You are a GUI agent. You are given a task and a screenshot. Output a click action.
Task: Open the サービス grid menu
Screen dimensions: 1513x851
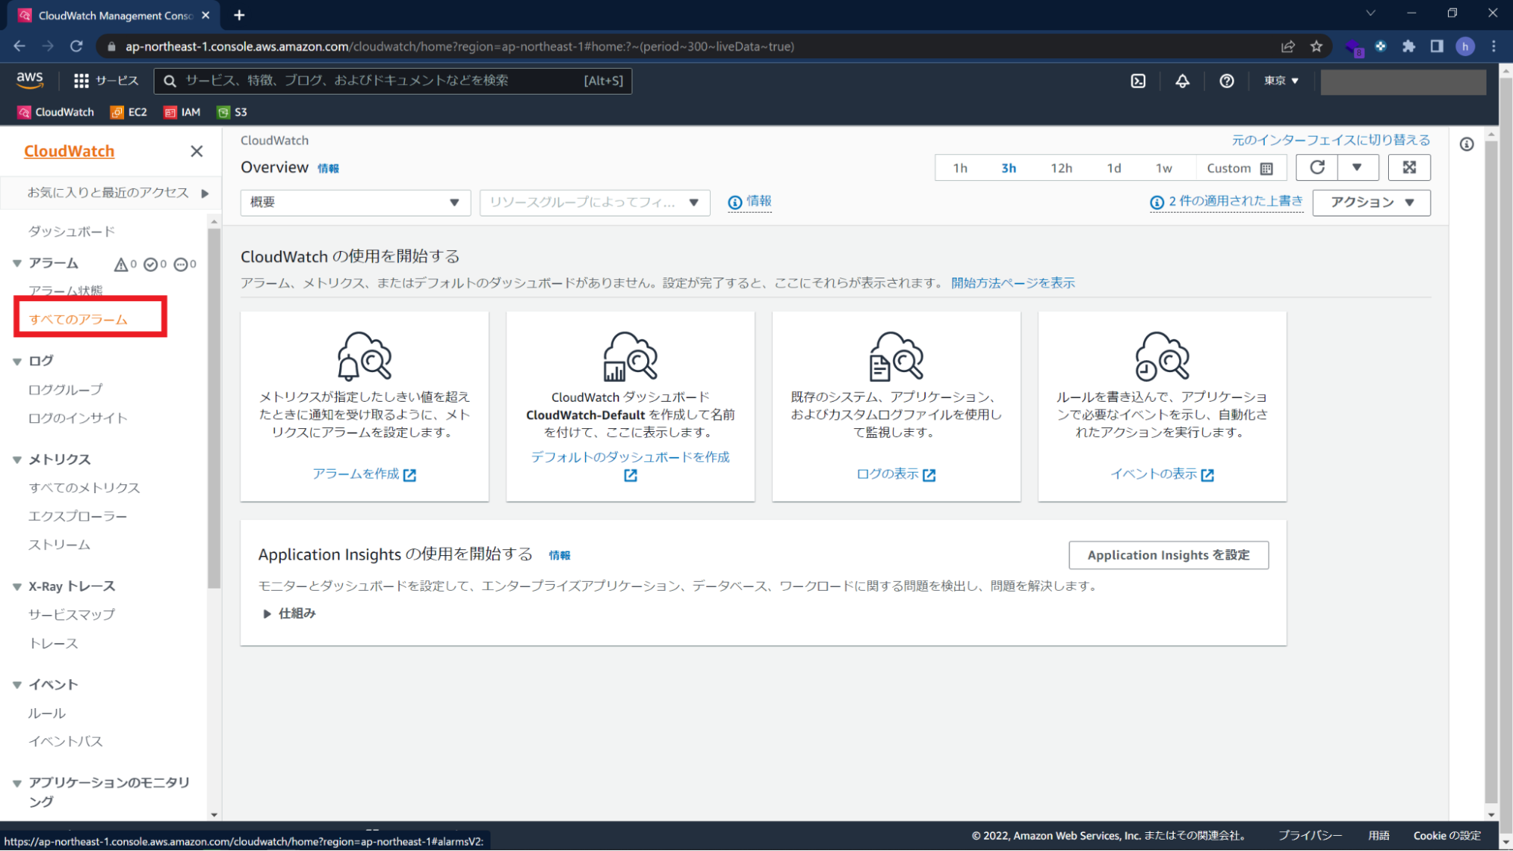coord(106,81)
